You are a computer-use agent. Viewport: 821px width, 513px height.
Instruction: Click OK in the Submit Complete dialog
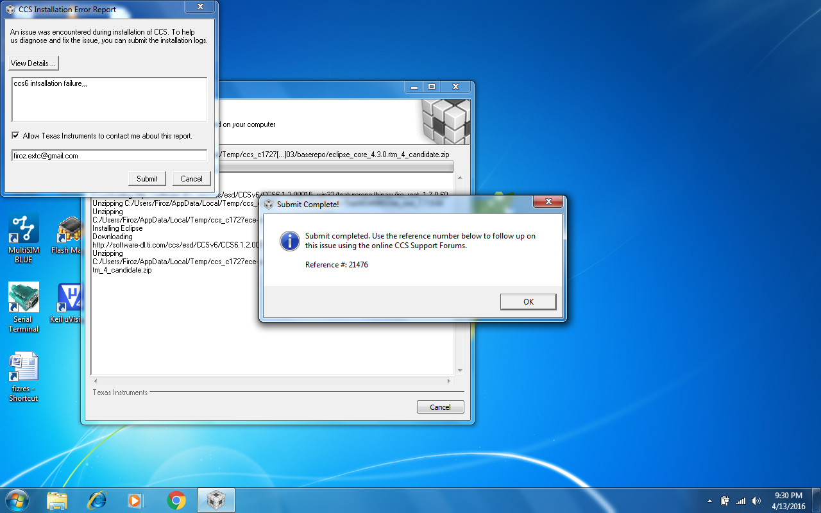[x=528, y=302]
